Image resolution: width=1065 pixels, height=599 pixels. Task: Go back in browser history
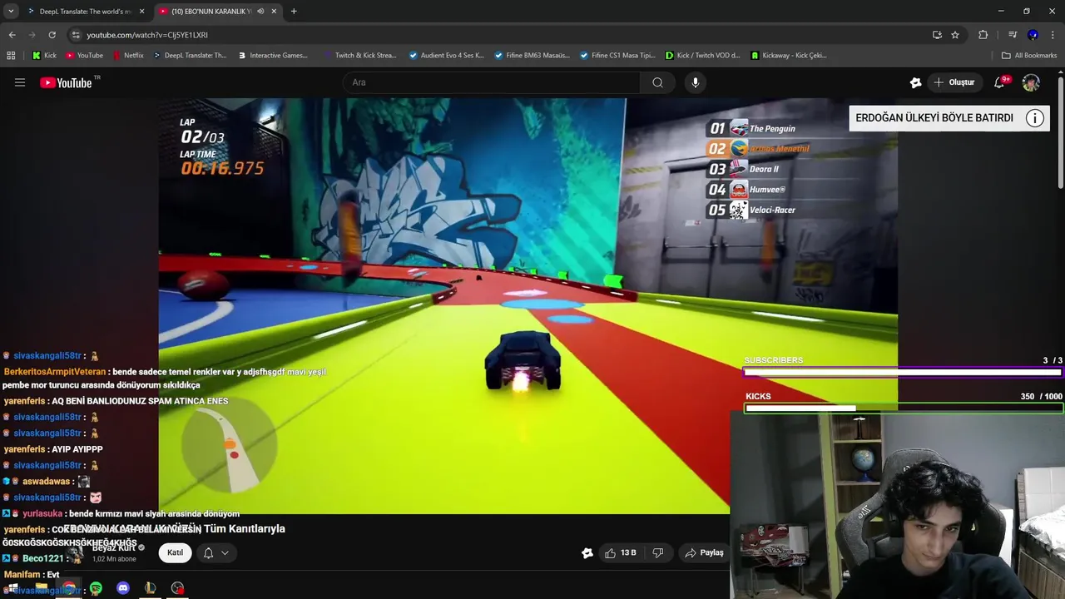(x=12, y=35)
